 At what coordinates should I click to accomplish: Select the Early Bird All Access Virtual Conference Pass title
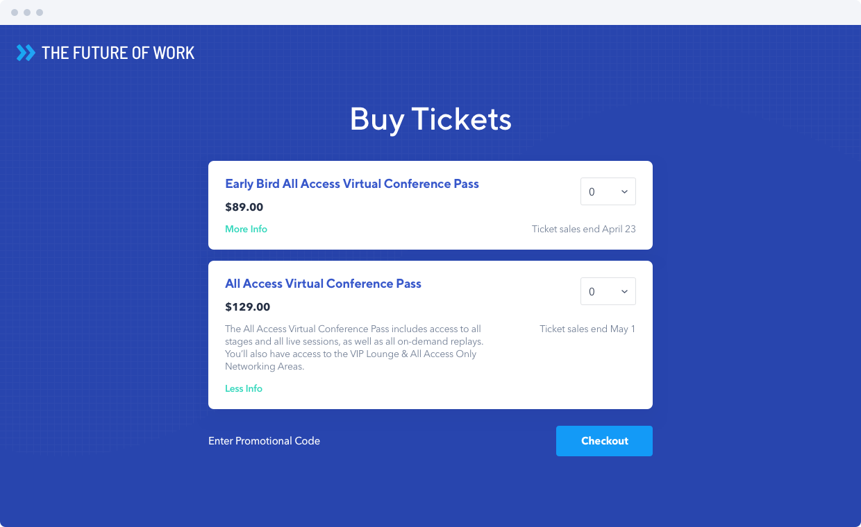(352, 184)
